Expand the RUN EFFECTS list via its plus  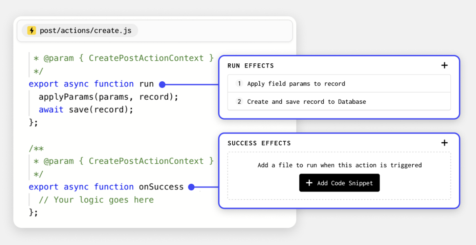pyautogui.click(x=445, y=65)
